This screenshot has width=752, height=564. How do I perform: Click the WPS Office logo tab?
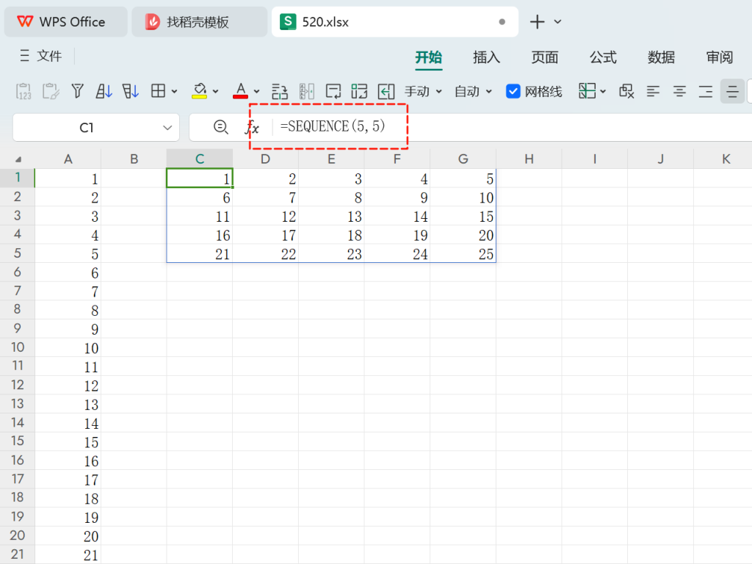point(65,21)
